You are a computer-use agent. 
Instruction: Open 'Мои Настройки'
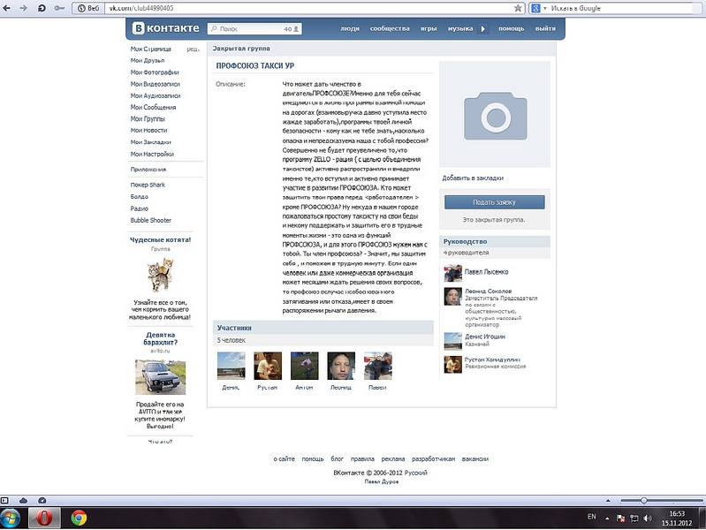pos(152,154)
